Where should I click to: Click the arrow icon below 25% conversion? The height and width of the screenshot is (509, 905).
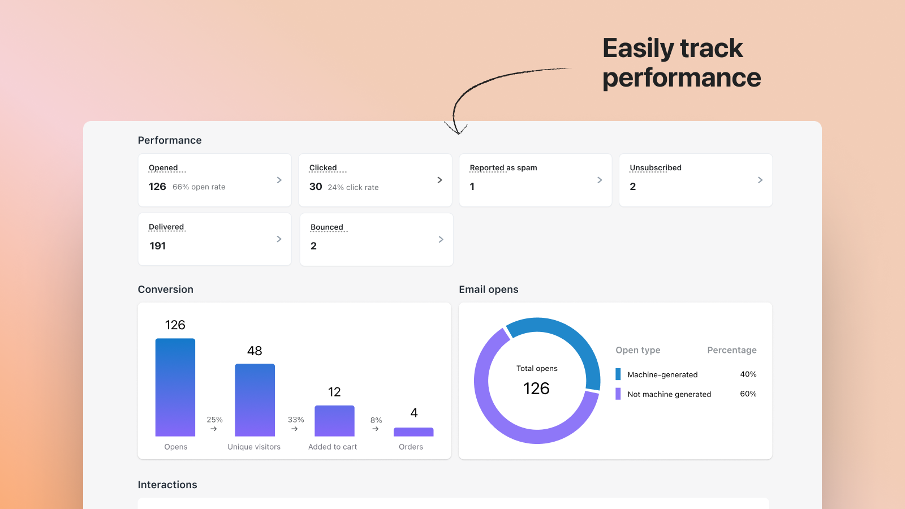click(x=214, y=429)
